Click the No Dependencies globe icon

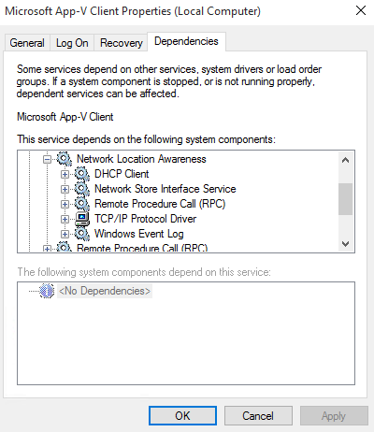(x=47, y=291)
